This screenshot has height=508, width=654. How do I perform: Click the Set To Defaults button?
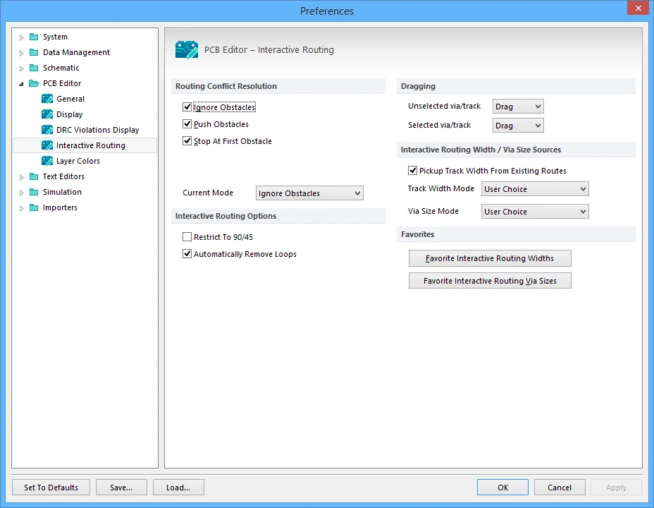51,488
